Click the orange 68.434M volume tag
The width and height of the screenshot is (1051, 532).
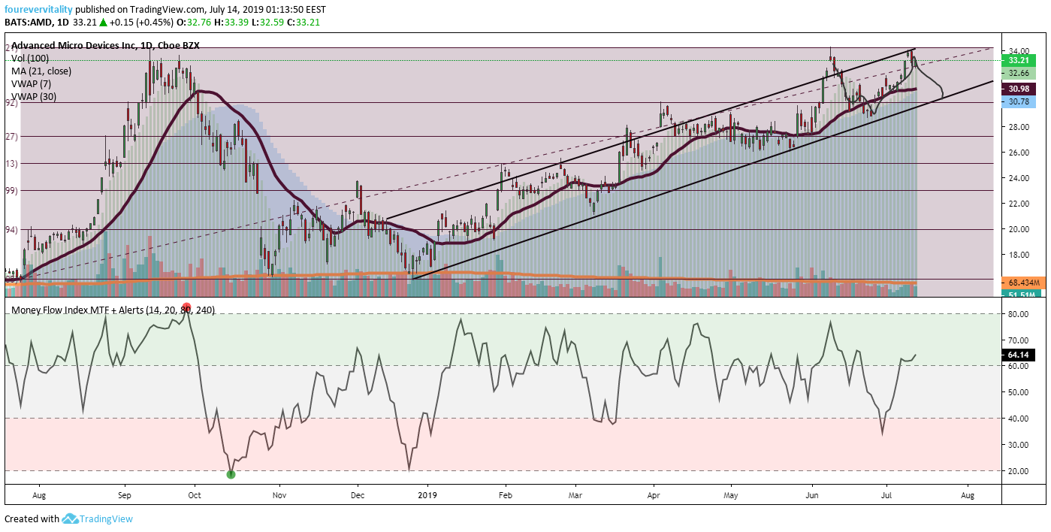coord(1023,283)
